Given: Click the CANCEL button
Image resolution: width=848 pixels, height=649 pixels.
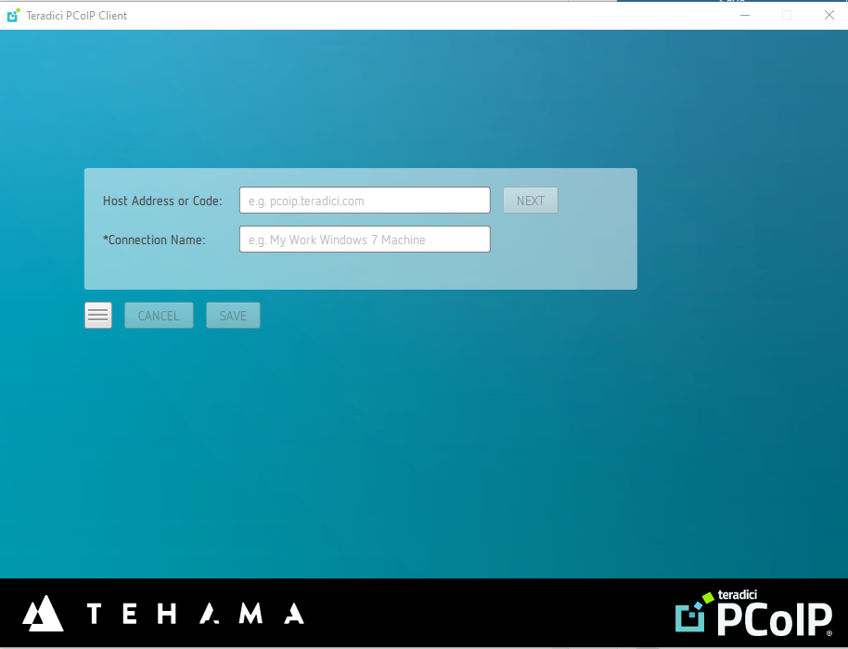Looking at the screenshot, I should pos(159,315).
